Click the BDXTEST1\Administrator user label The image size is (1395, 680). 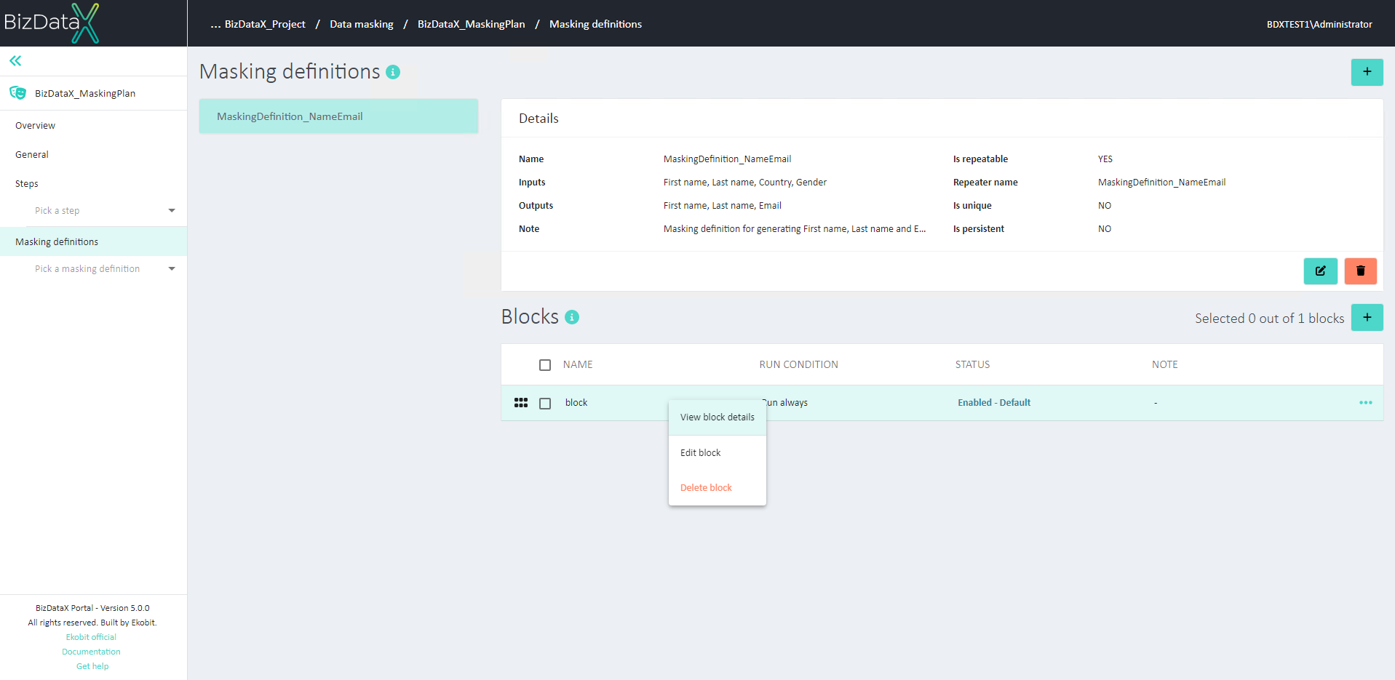(1319, 24)
